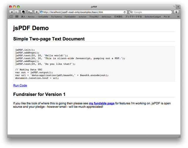This screenshot has height=148, width=188.
Task: Click the globe favicon in the address bar
Action: click(41, 12)
